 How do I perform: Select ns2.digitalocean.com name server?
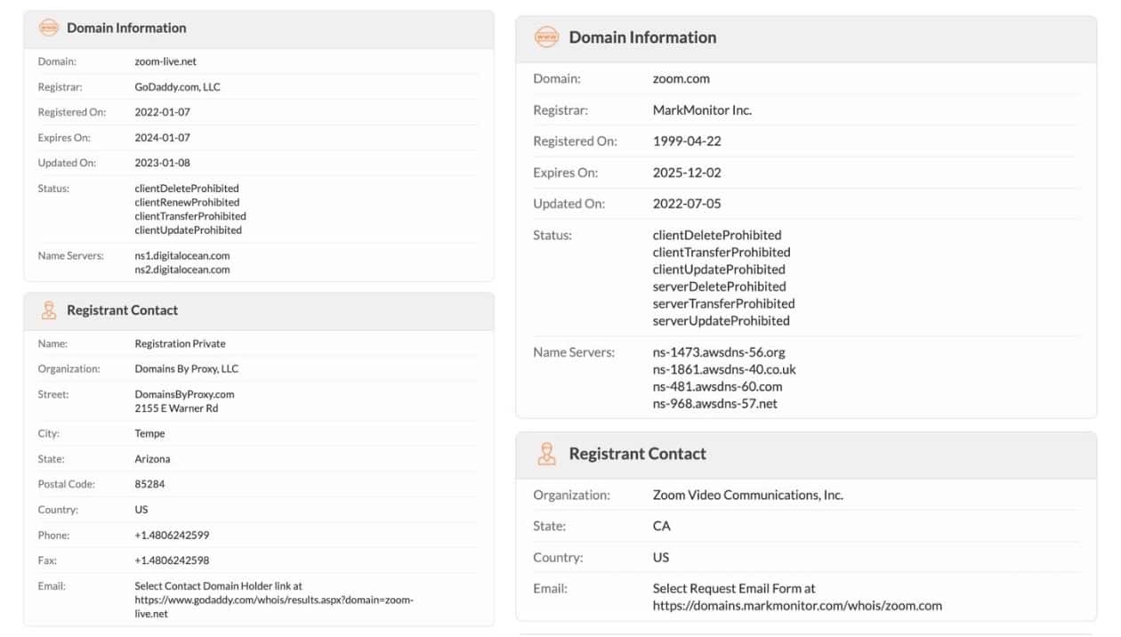(x=181, y=270)
